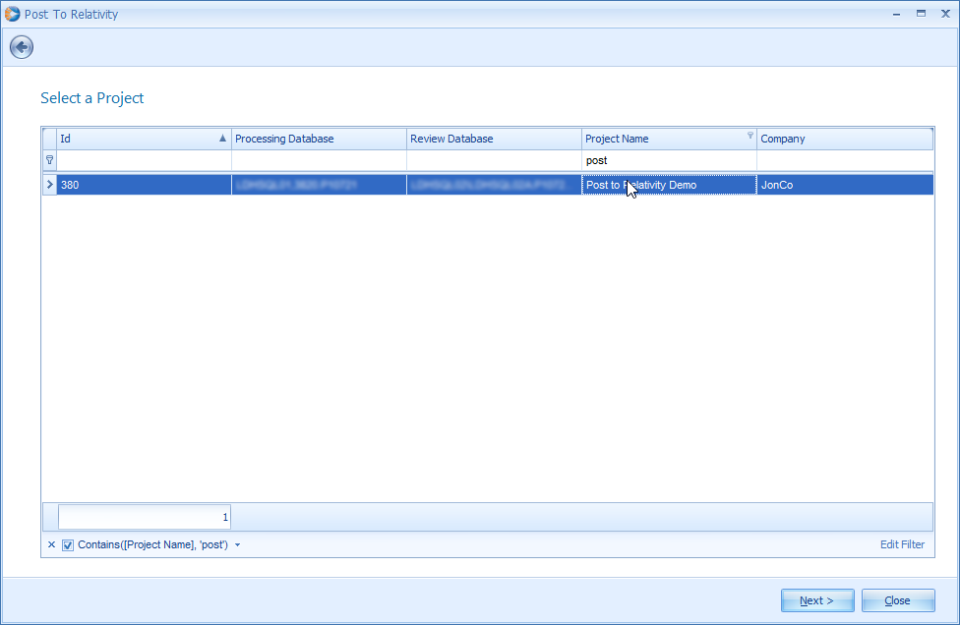Click Edit Filter link
Screen dimensions: 960x625
[x=902, y=544]
